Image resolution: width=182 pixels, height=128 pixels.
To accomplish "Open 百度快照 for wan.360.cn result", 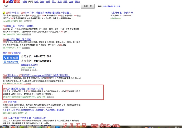I will tap(27, 84).
